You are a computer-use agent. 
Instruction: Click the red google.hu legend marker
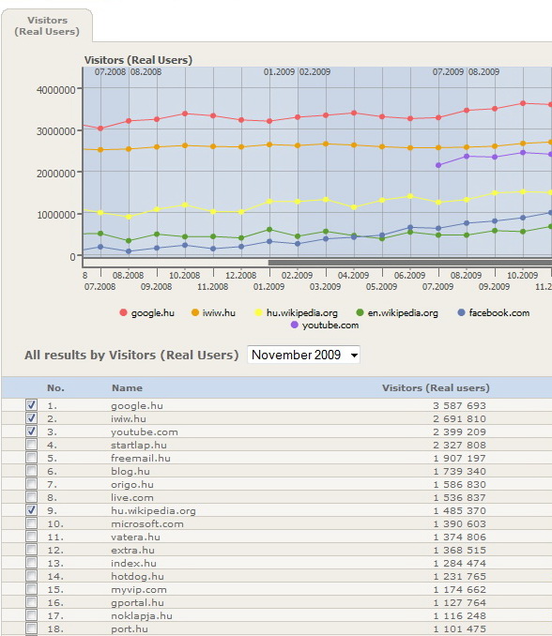pos(123,312)
